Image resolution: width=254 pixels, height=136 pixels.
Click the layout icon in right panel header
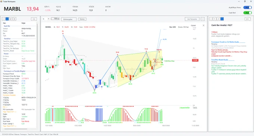coord(211,19)
